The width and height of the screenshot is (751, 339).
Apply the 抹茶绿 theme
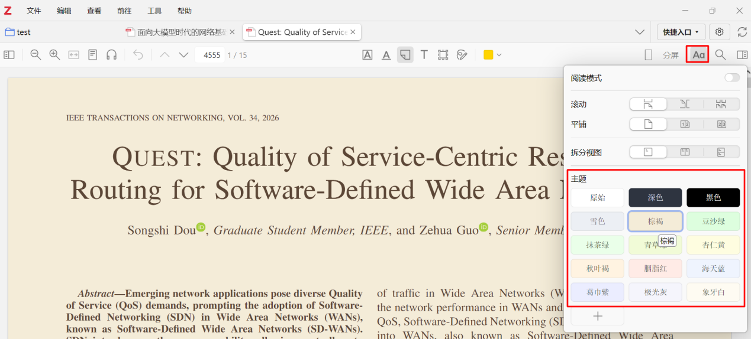pos(597,245)
